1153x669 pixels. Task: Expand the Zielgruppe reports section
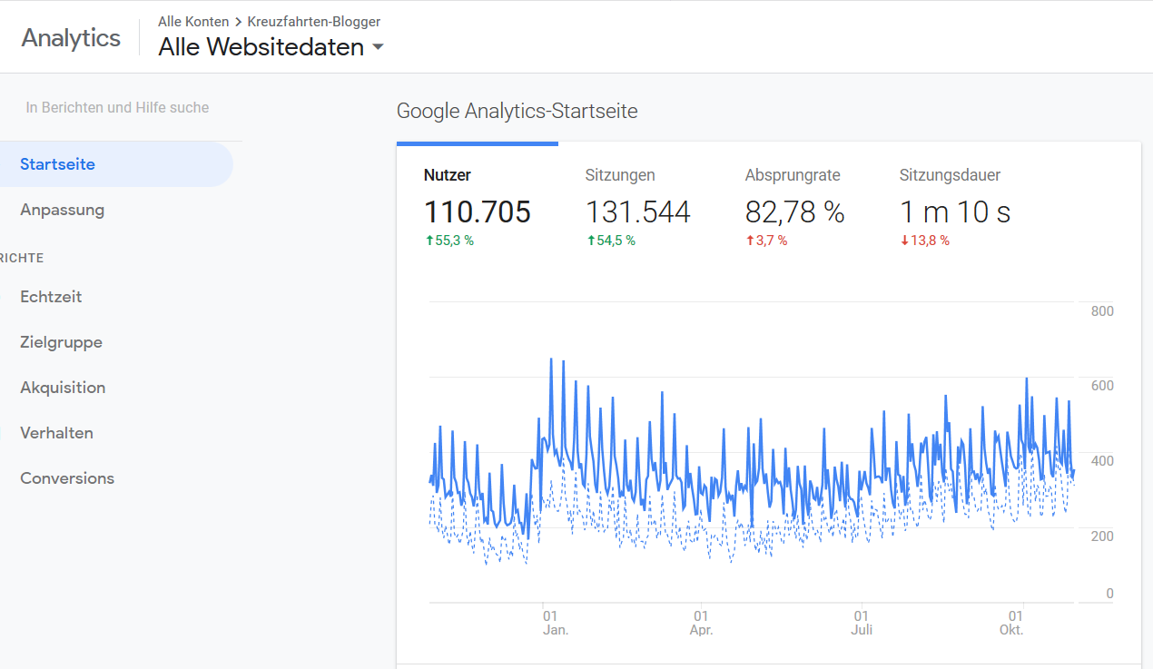[61, 342]
